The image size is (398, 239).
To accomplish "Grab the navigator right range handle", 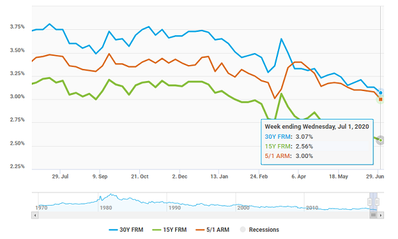I will point(377,202).
